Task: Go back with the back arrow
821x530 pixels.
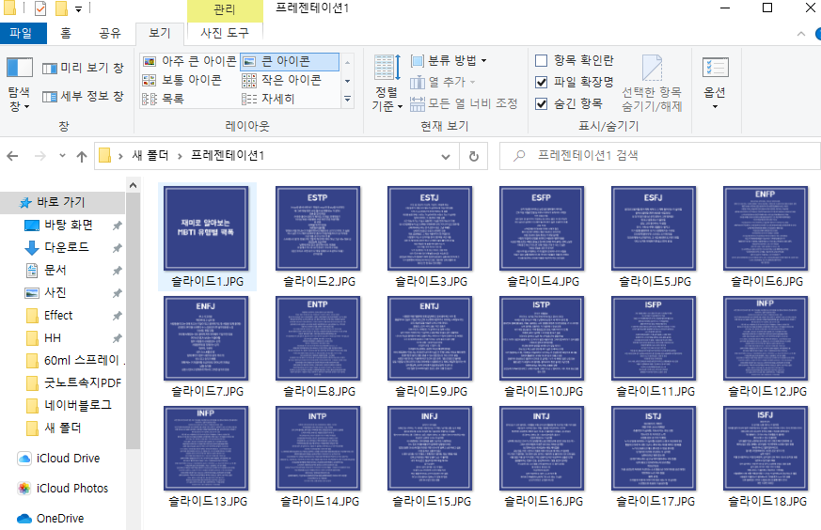Action: (12, 156)
